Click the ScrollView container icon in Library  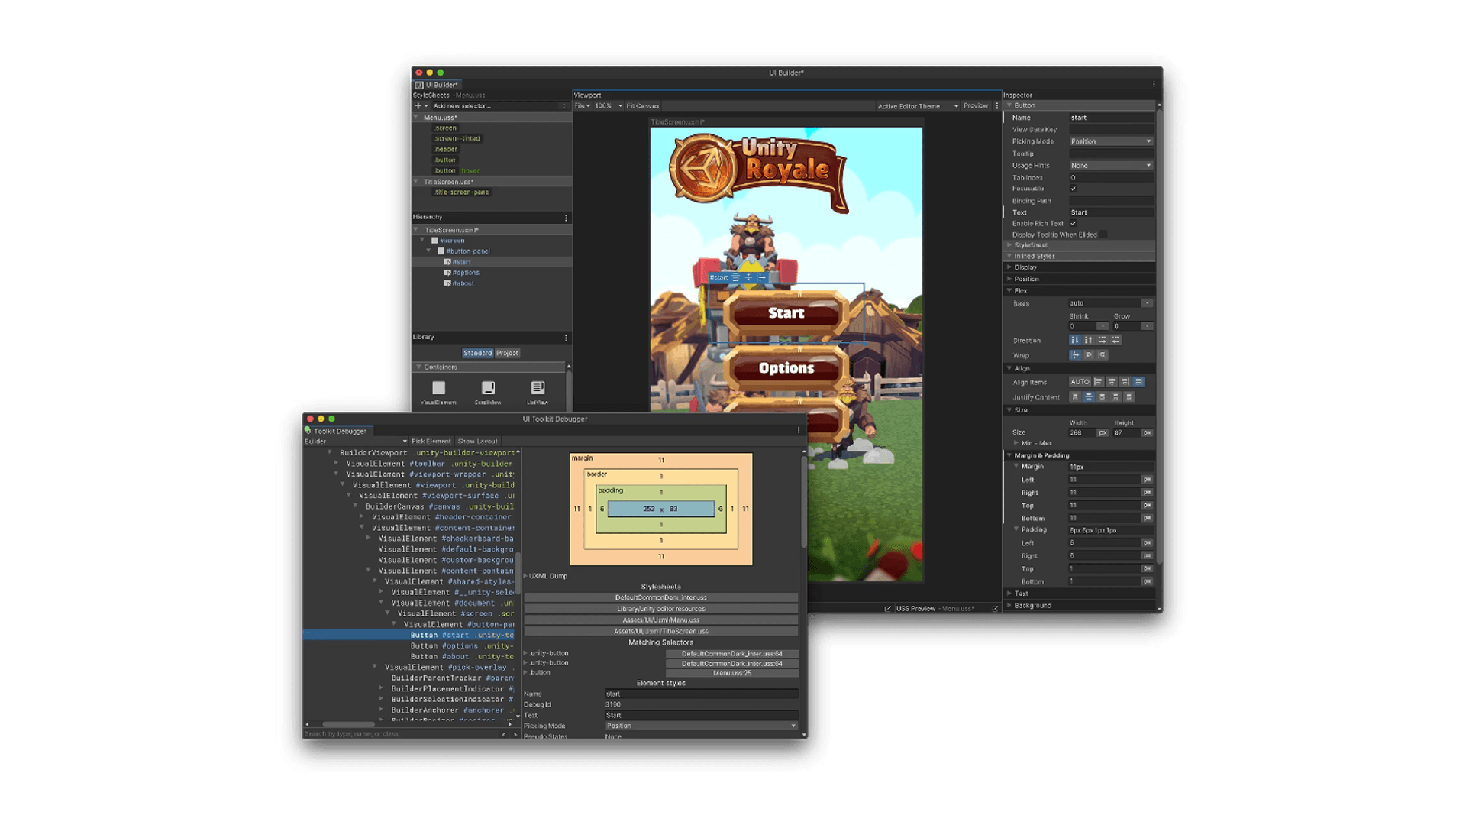click(488, 388)
